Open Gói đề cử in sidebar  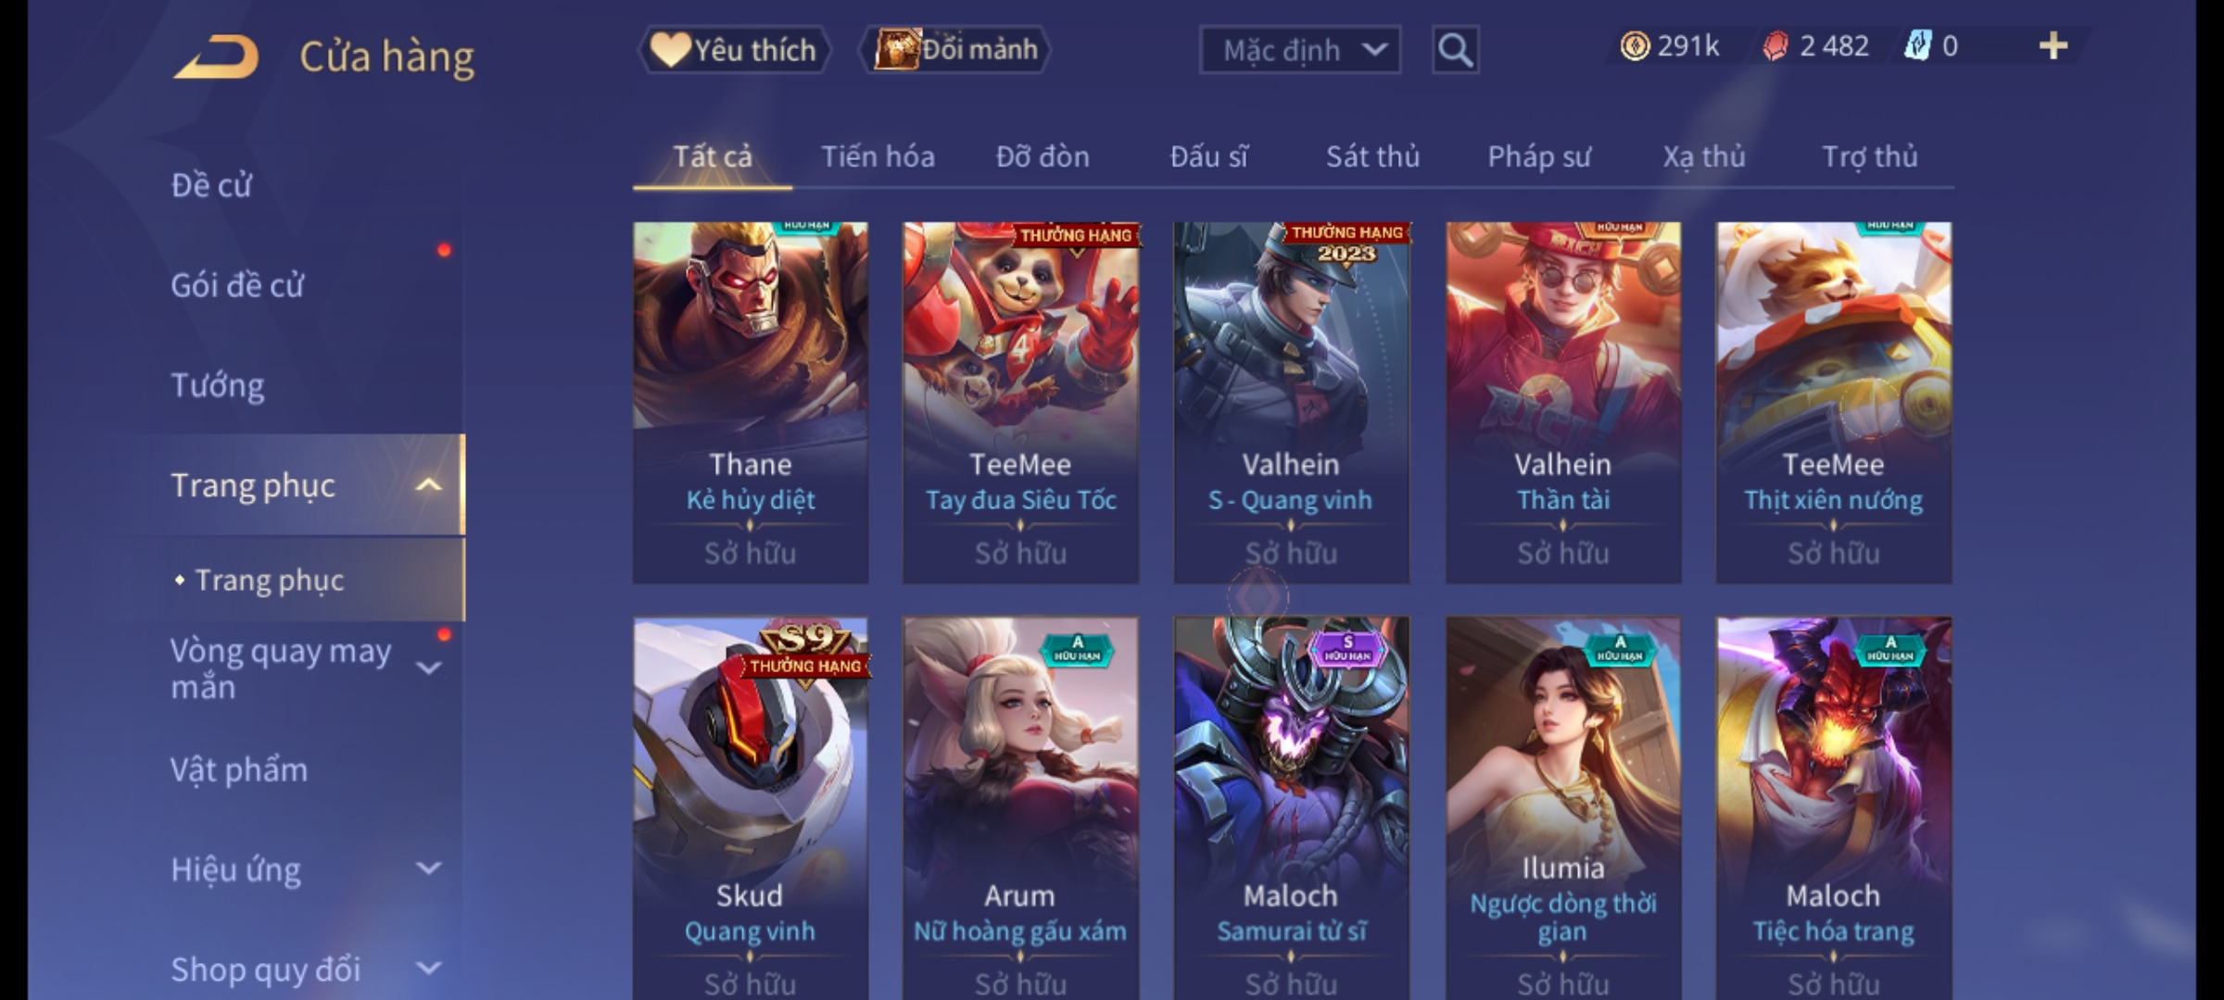(x=237, y=285)
